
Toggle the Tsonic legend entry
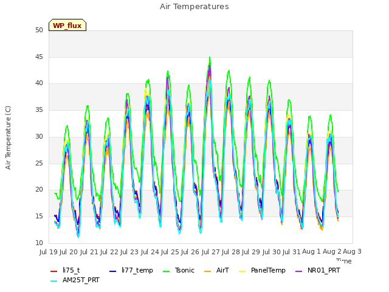click(x=178, y=270)
